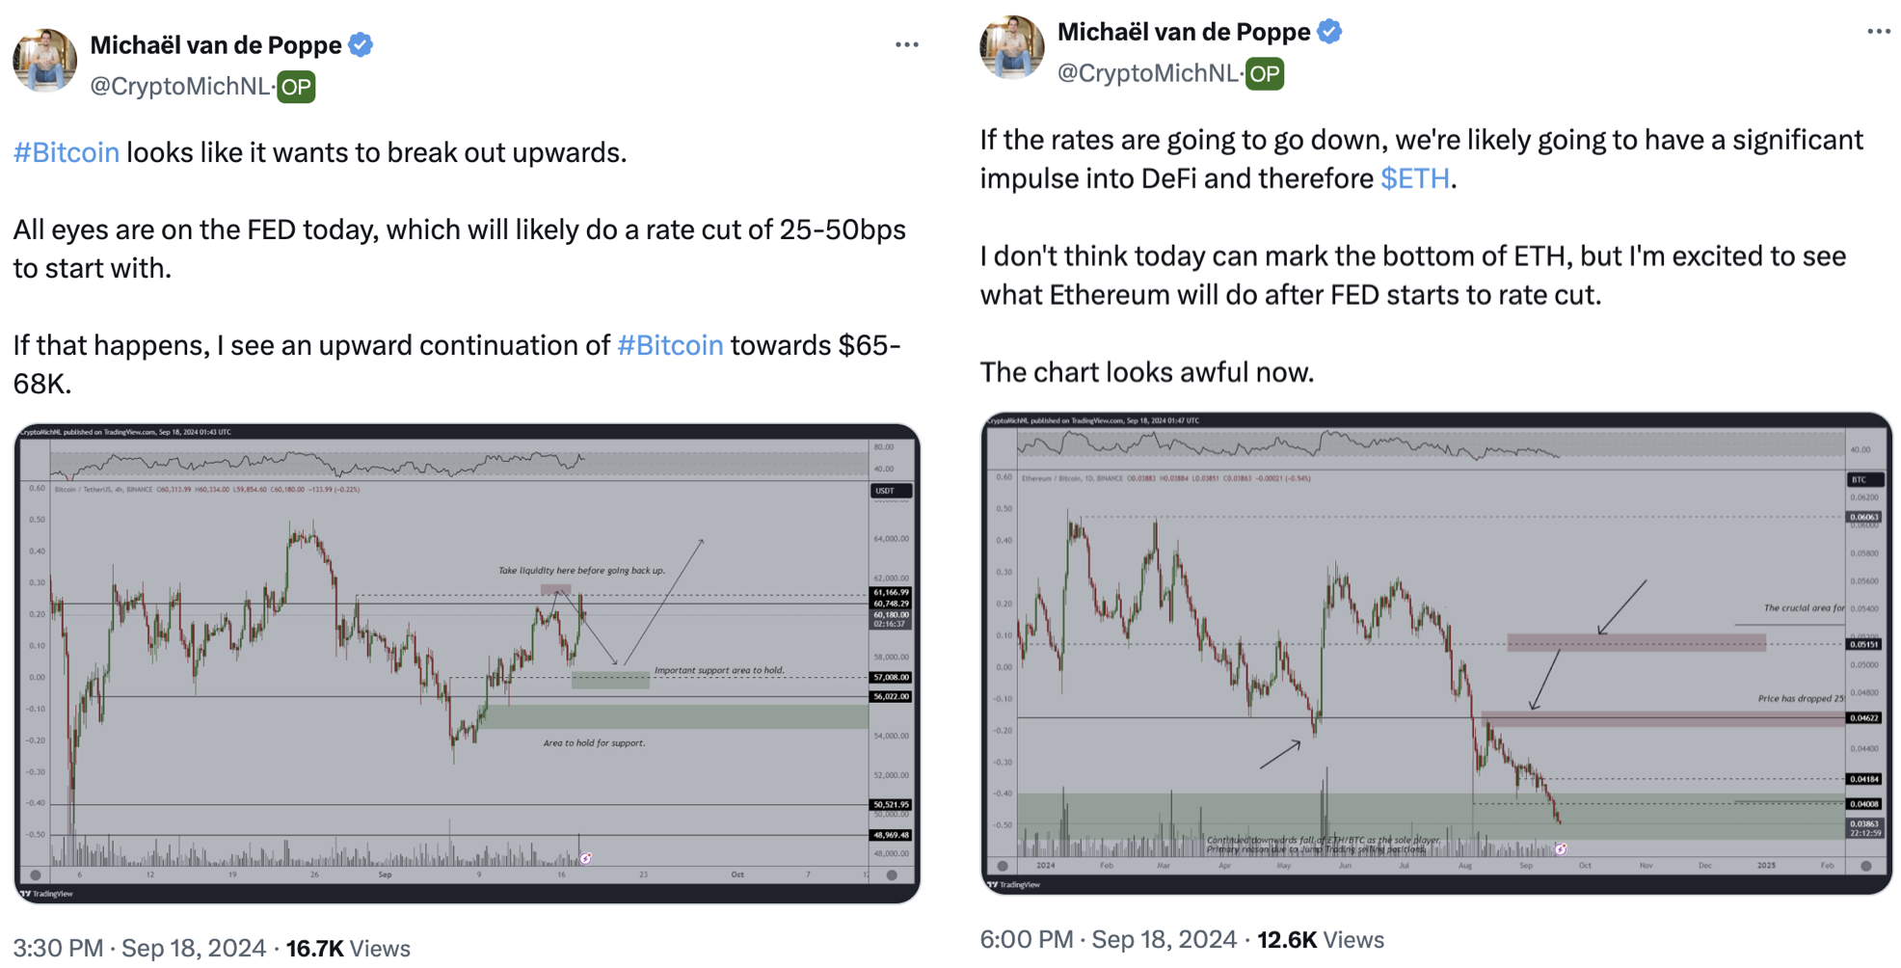This screenshot has width=1901, height=968.
Task: Click Michaël van de Poppe's name in right tweet
Action: coord(1184,32)
